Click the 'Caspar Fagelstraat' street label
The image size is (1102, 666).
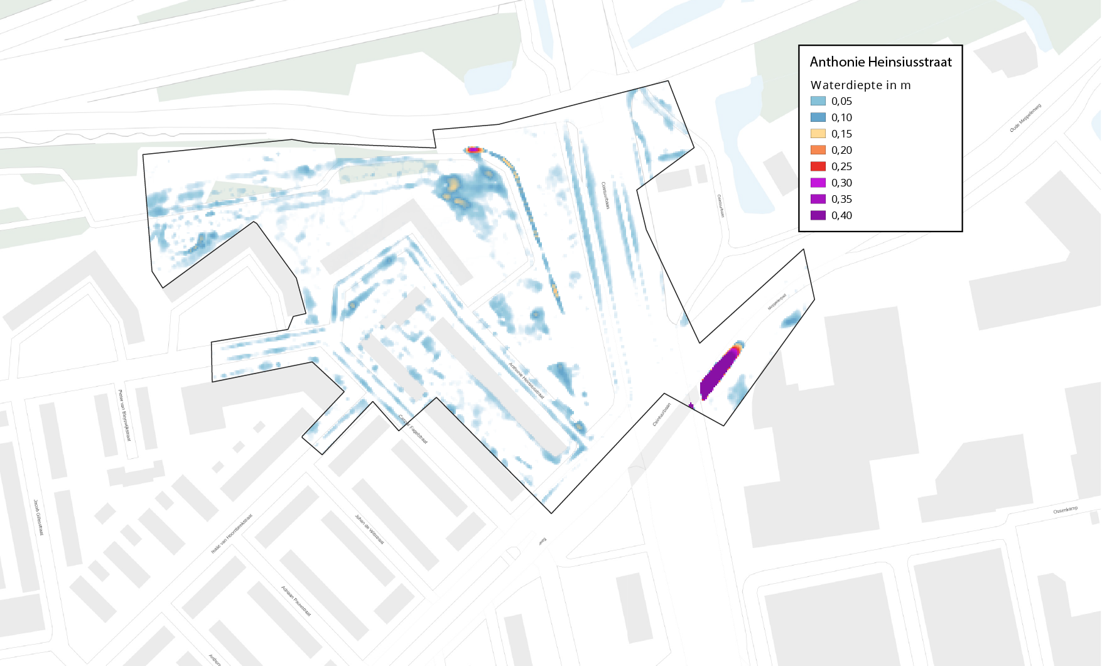(x=413, y=429)
